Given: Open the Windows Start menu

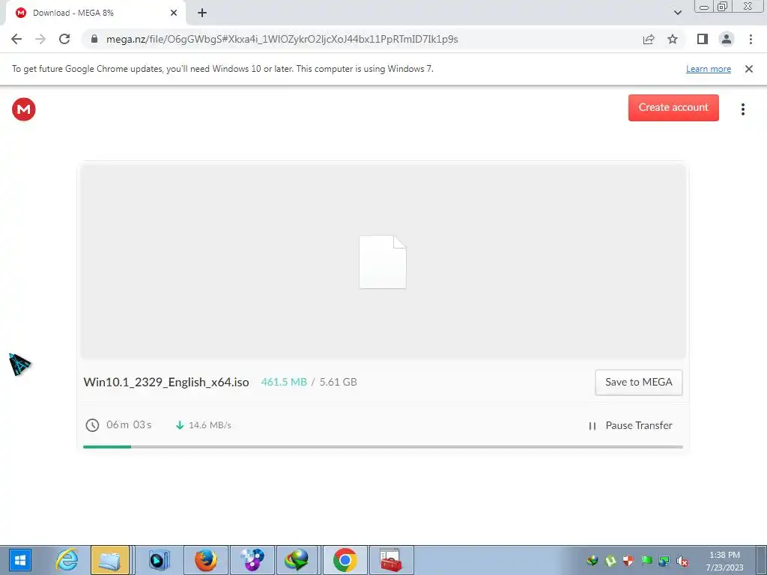Looking at the screenshot, I should click(20, 560).
